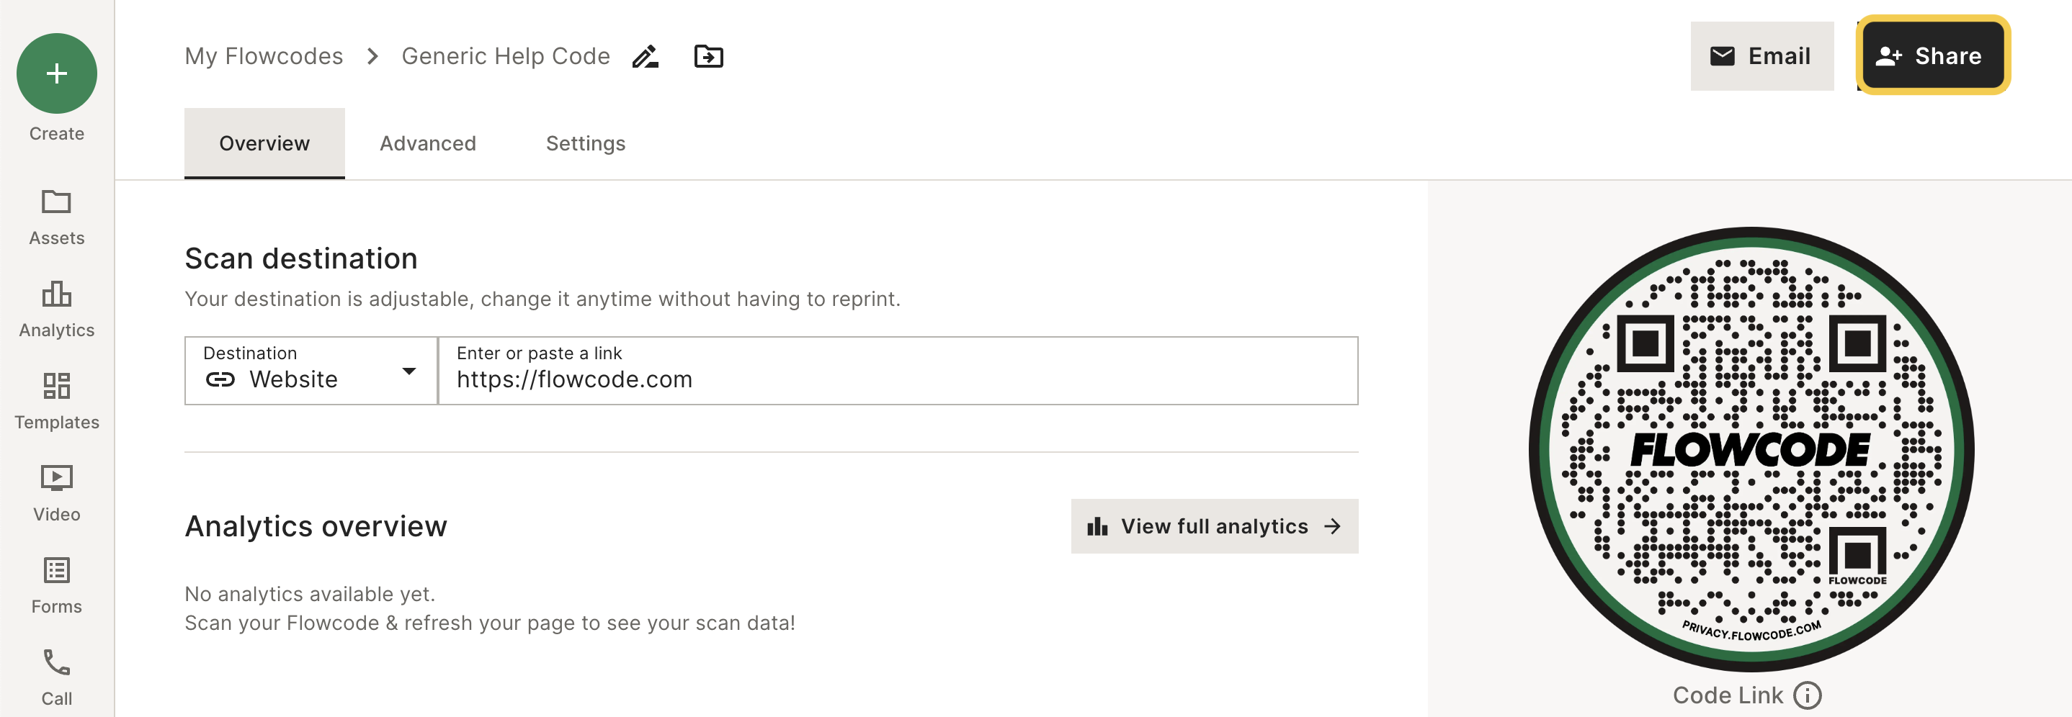Open Assets folder in sidebar
The height and width of the screenshot is (717, 2072).
[x=56, y=217]
